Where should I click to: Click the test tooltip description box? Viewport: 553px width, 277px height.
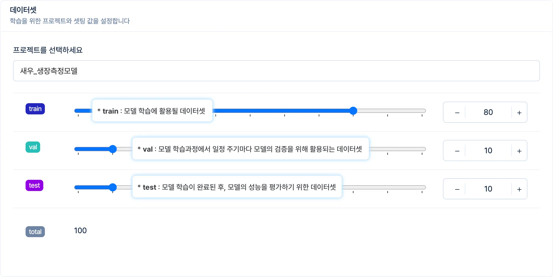tap(237, 187)
